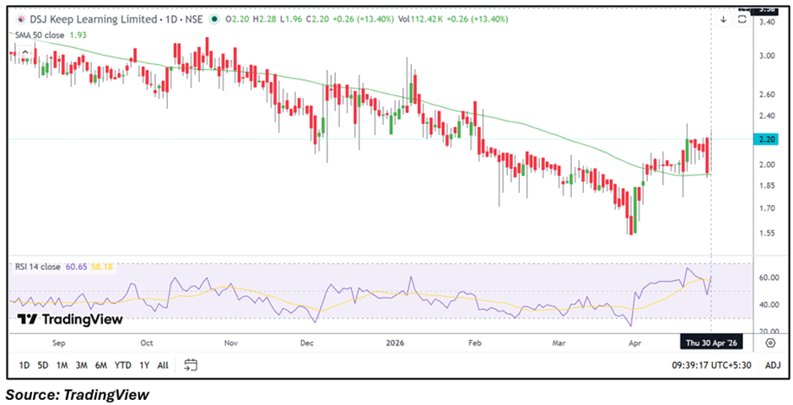Click the DSJ Keep Learning Limited title

[93, 19]
